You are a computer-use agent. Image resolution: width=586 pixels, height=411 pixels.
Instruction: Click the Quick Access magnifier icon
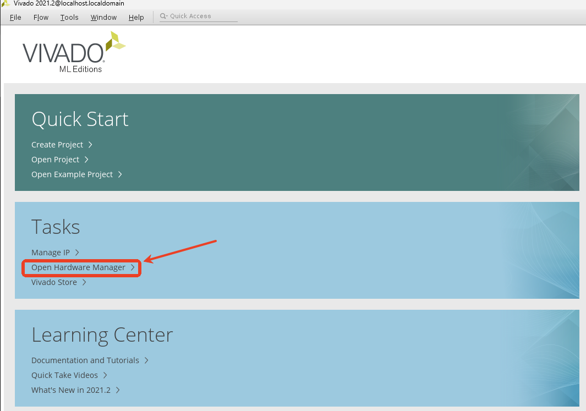pyautogui.click(x=163, y=16)
